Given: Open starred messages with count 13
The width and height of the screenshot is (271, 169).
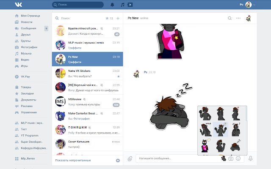Looking at the screenshot, I should click(x=109, y=18).
